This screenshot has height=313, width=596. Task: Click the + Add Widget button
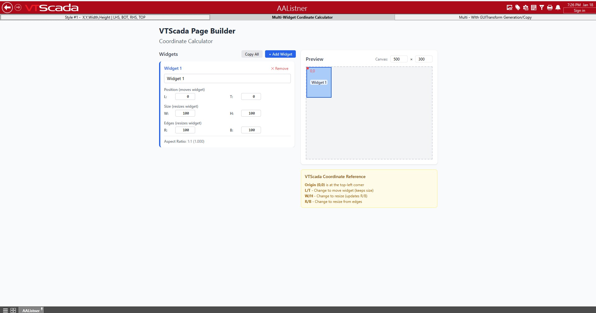[280, 54]
